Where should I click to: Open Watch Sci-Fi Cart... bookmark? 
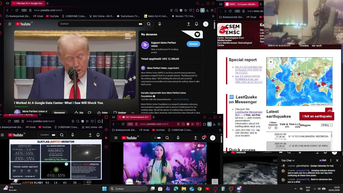[156, 16]
